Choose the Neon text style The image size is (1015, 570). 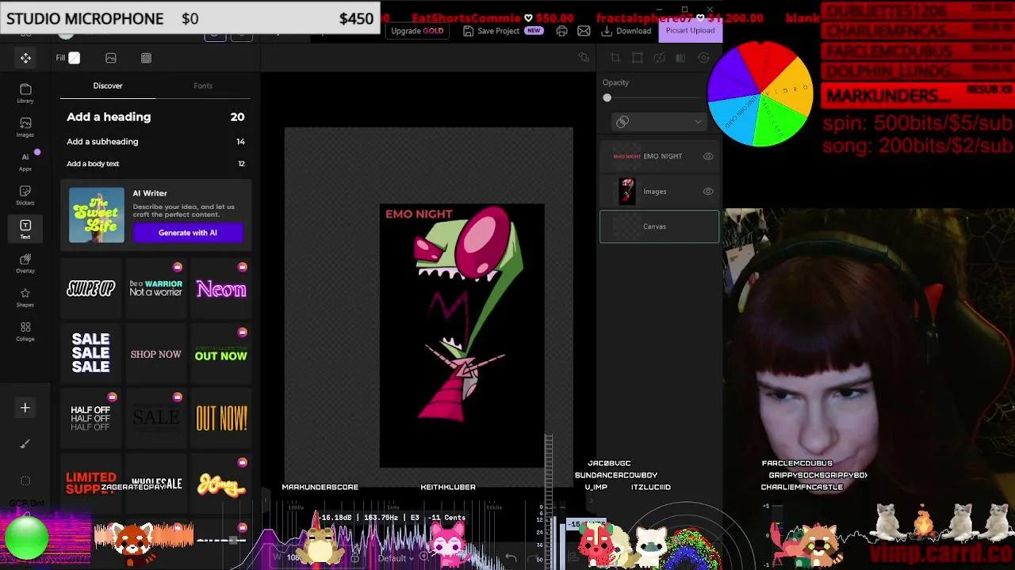pos(221,289)
